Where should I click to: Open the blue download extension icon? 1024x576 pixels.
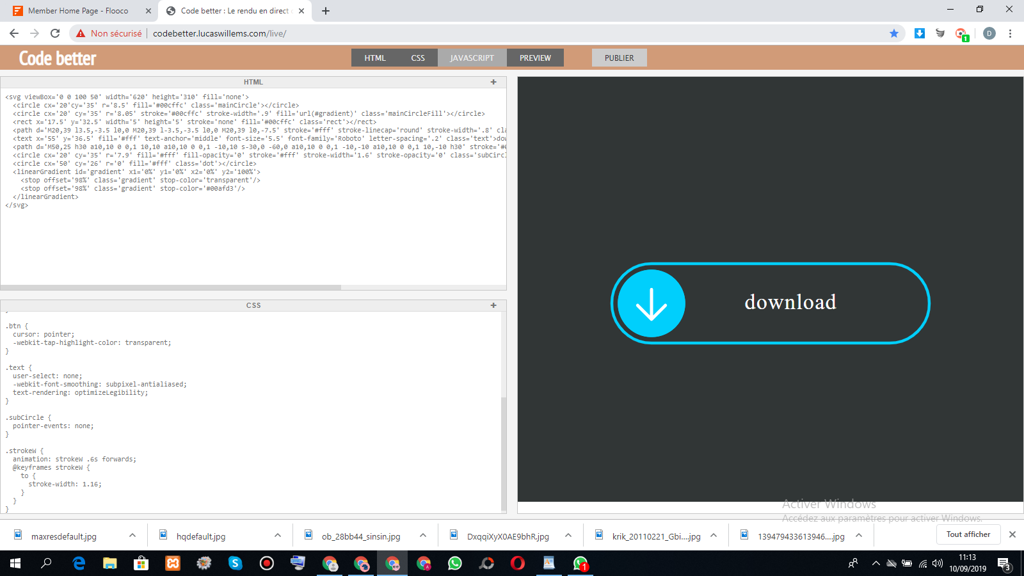(x=920, y=33)
